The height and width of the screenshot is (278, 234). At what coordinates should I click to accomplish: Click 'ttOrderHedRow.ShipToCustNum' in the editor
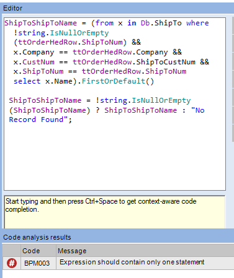134,62
